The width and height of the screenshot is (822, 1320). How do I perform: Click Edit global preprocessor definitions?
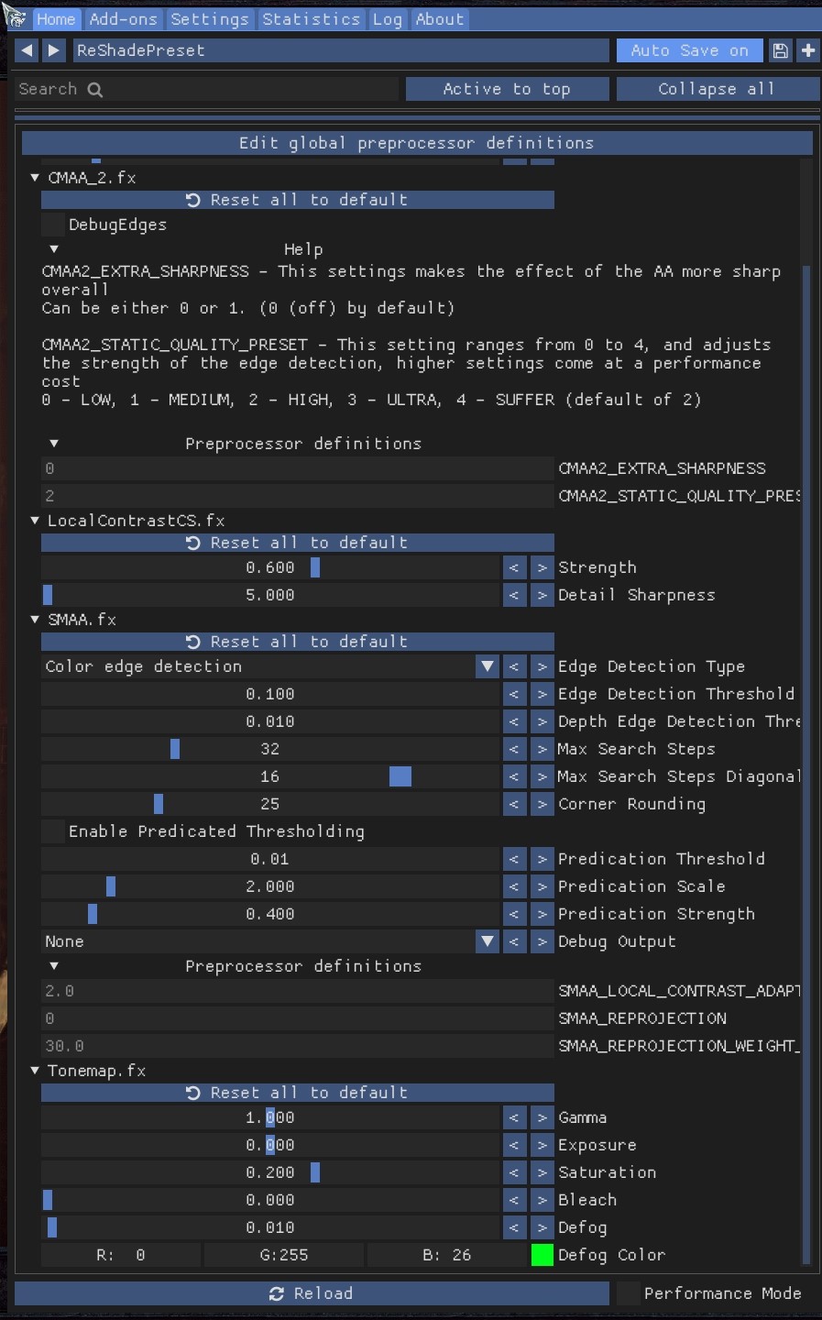(418, 143)
